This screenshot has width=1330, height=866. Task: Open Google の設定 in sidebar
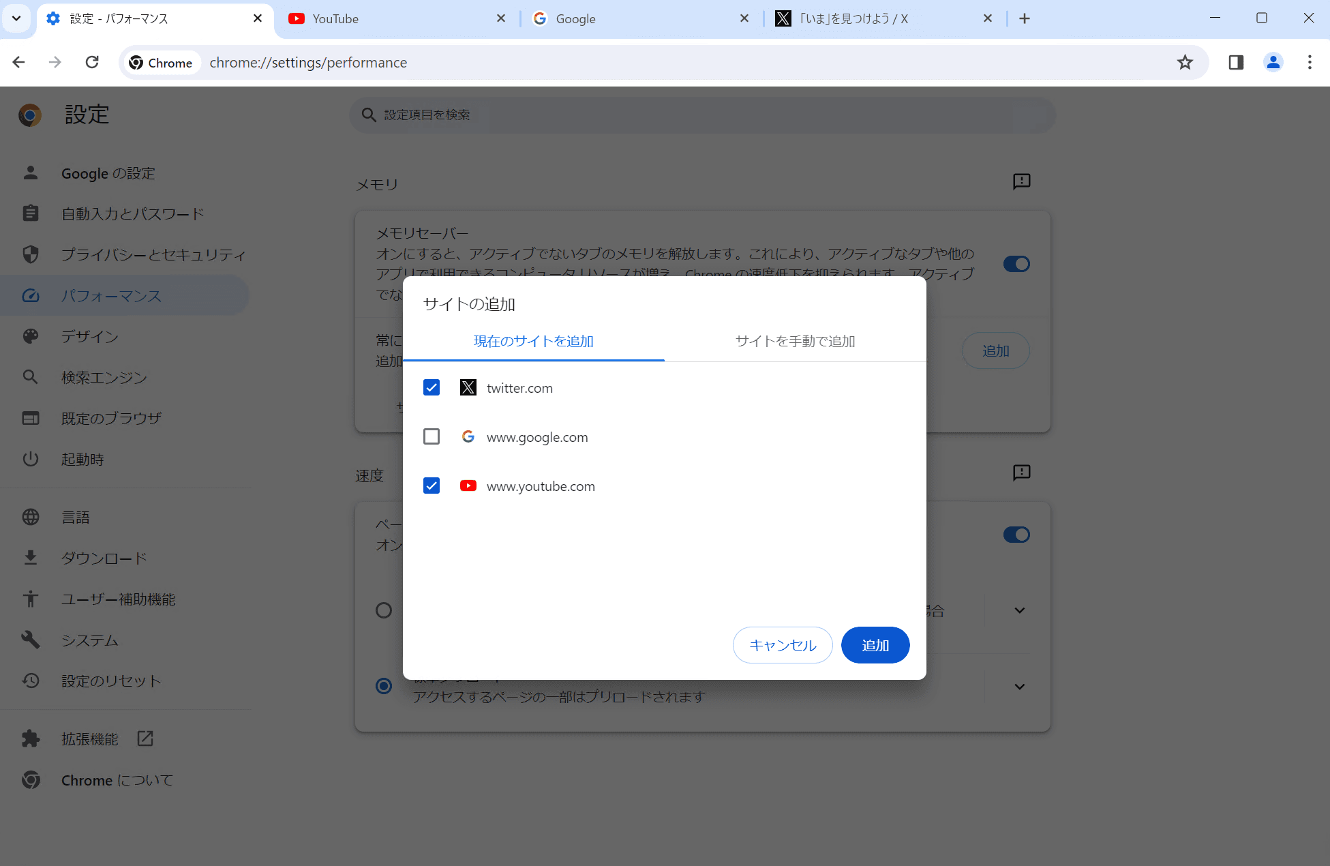click(x=125, y=173)
